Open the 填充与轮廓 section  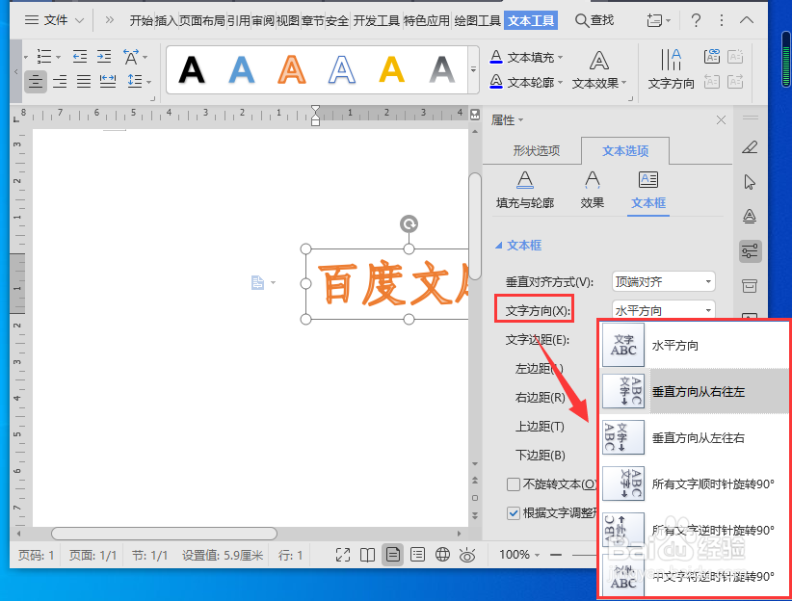[525, 190]
